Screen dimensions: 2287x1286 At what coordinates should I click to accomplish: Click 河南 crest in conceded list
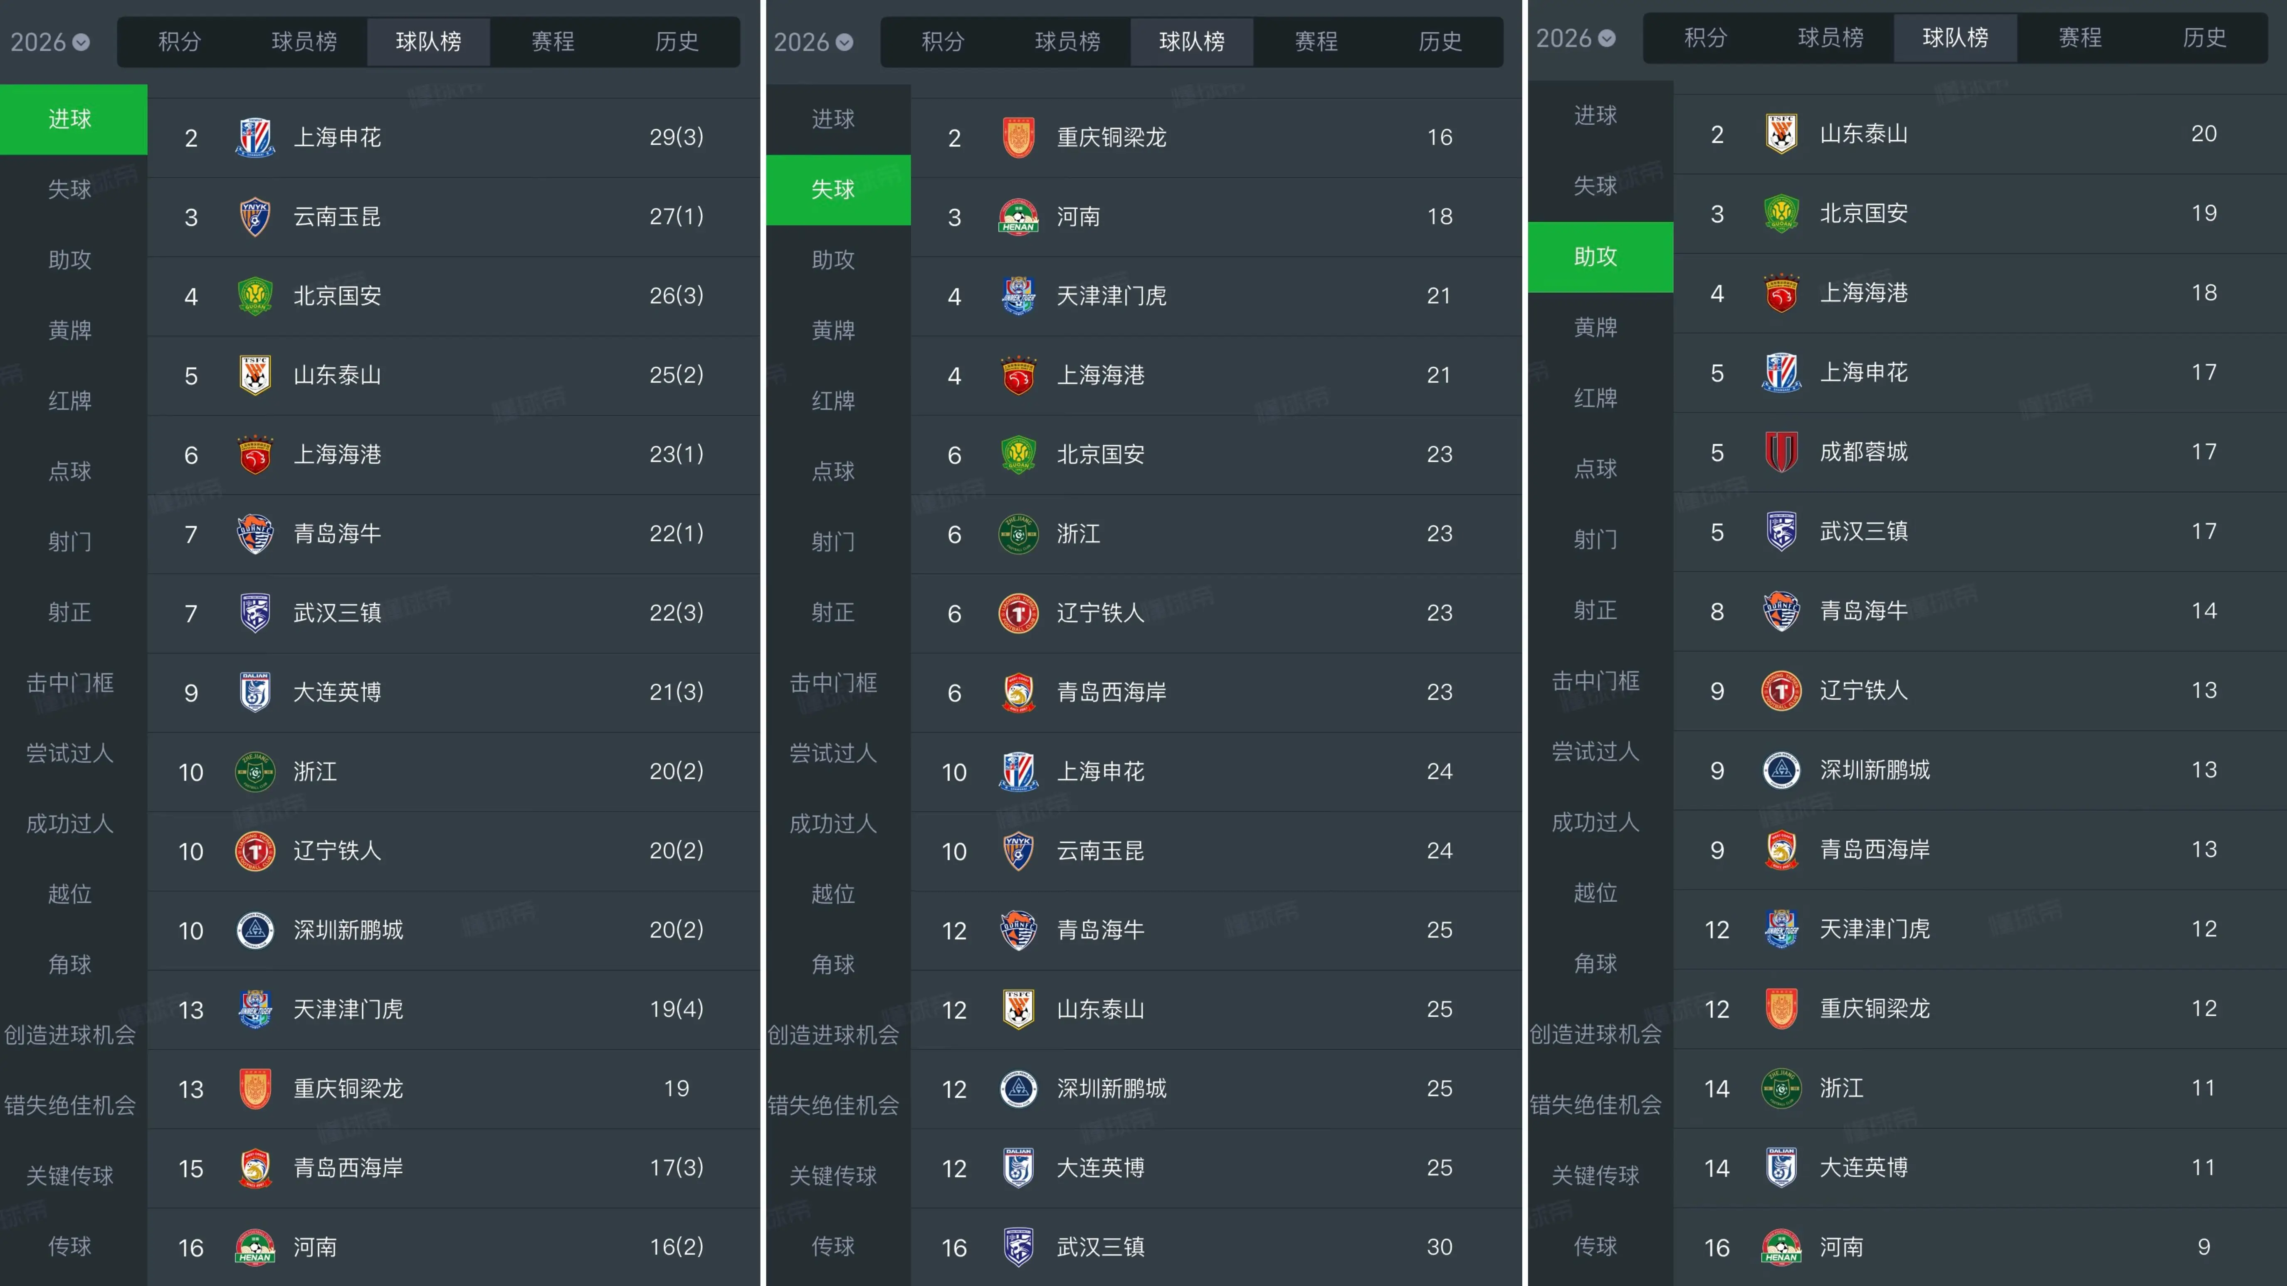tap(1018, 217)
